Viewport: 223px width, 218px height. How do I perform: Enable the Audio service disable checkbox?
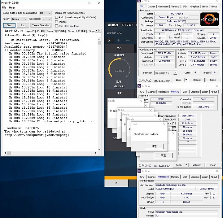(x=56, y=17)
